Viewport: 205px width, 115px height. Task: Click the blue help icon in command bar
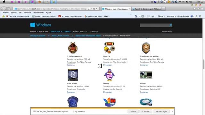click(192, 16)
